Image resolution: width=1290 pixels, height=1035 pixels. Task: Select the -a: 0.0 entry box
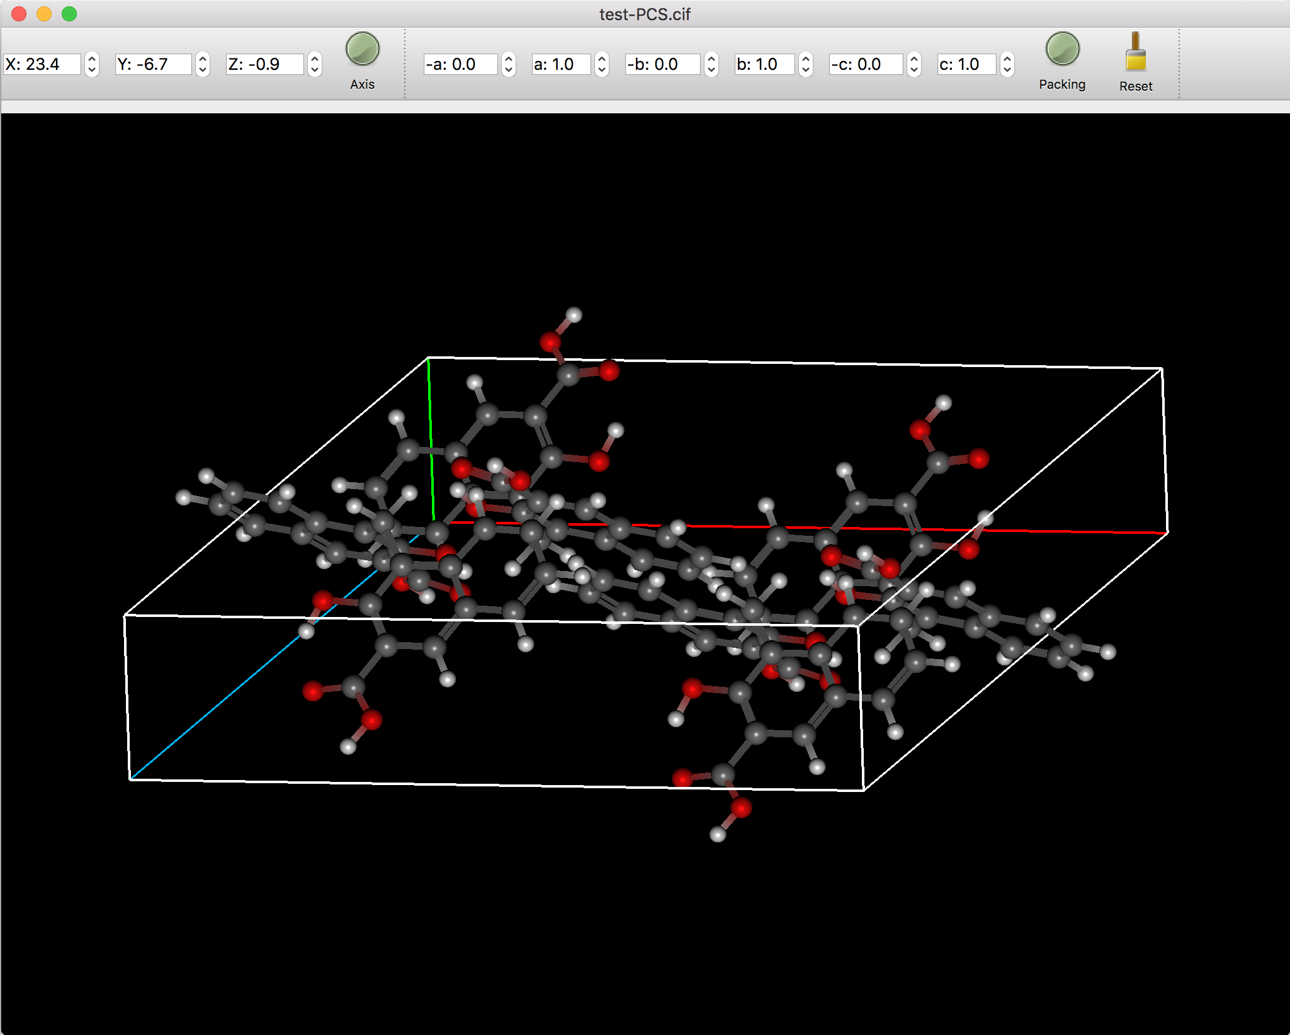463,64
